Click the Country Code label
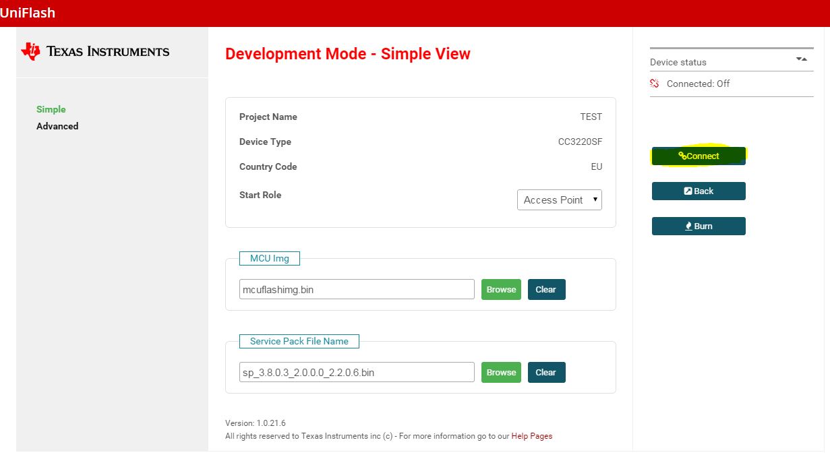The image size is (830, 461). (268, 166)
